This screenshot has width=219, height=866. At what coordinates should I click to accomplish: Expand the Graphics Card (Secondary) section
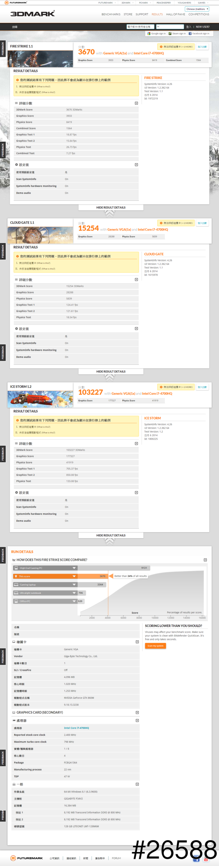(x=137, y=712)
